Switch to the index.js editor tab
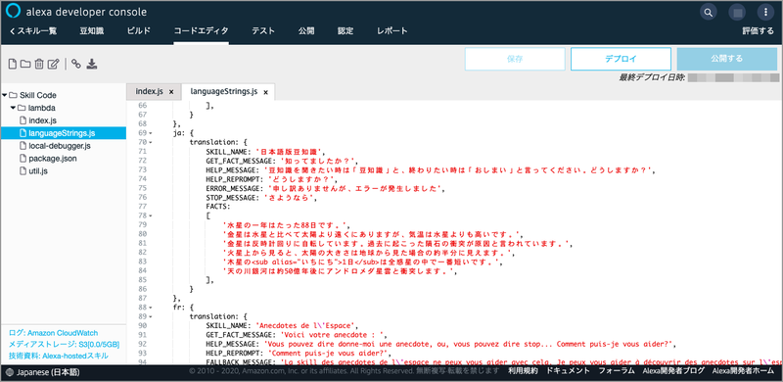Screen dimensions: 783x382 pos(150,91)
